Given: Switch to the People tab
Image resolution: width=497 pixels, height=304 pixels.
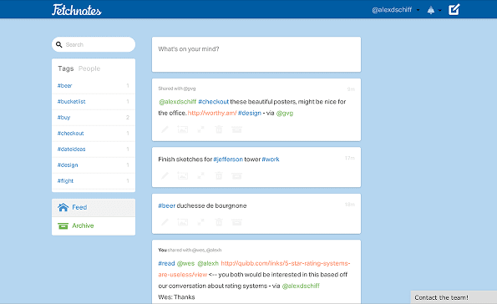Looking at the screenshot, I should [x=89, y=68].
